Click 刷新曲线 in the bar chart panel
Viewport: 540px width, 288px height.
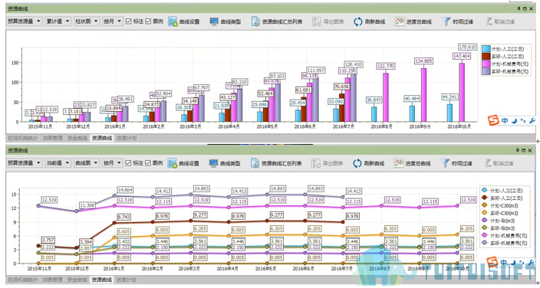(369, 21)
